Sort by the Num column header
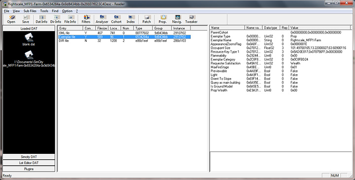The height and width of the screenshot is (180, 355). 127,28
